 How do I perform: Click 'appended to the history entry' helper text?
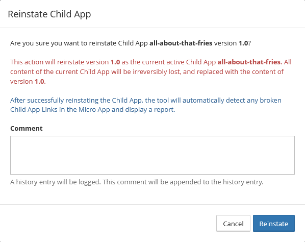216,182
